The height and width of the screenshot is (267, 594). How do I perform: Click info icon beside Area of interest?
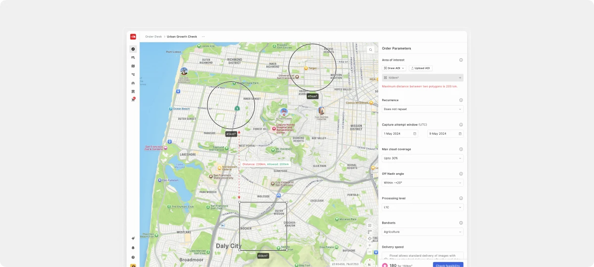461,60
